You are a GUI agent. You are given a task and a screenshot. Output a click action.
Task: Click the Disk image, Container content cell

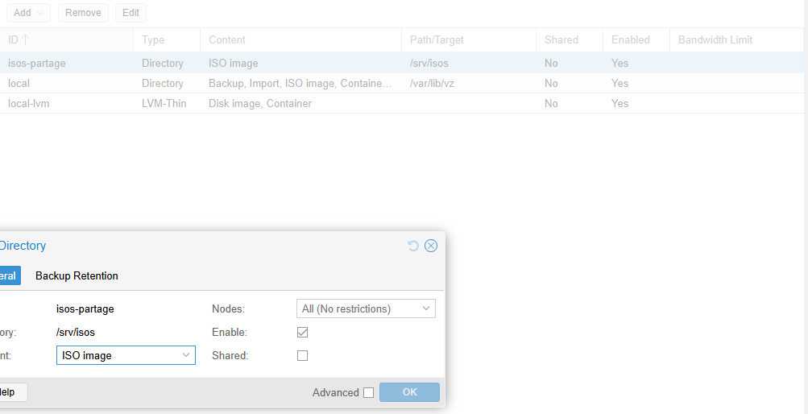click(260, 103)
